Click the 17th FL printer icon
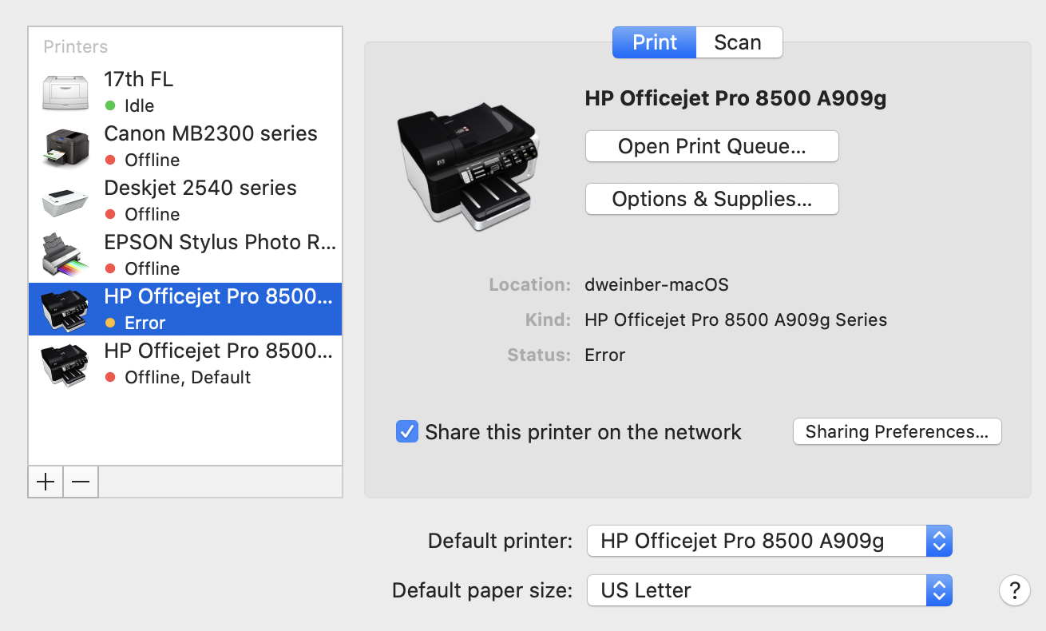Viewport: 1046px width, 631px height. pos(65,92)
